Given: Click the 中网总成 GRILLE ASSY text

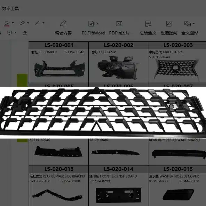Looking at the screenshot, I should pos(166,52).
